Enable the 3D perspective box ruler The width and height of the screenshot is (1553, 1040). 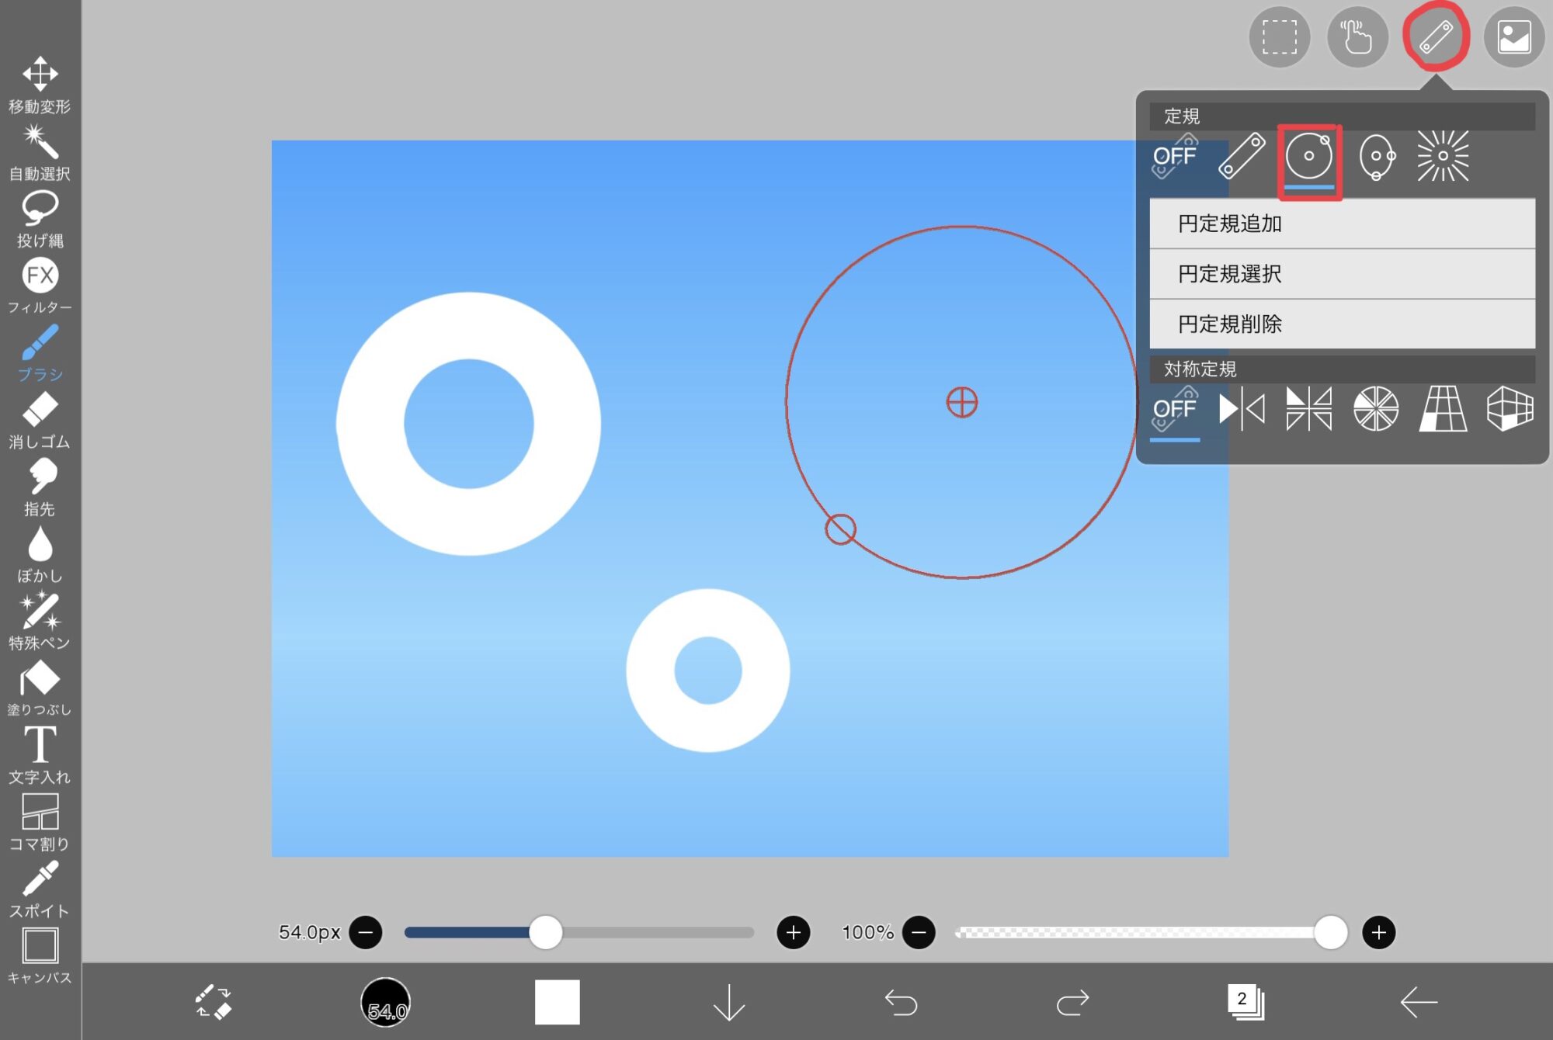click(1510, 409)
